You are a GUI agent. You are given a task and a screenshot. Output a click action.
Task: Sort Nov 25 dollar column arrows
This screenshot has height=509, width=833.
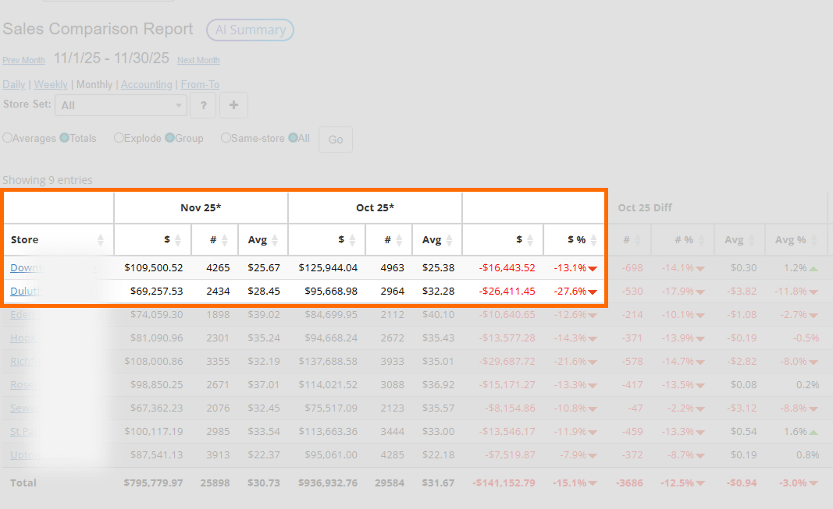[177, 240]
